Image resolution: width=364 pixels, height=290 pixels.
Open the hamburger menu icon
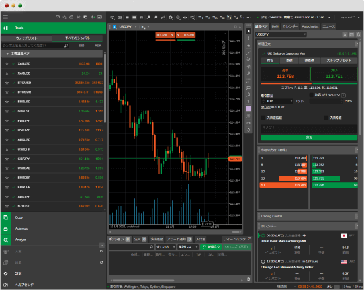(x=5, y=17)
